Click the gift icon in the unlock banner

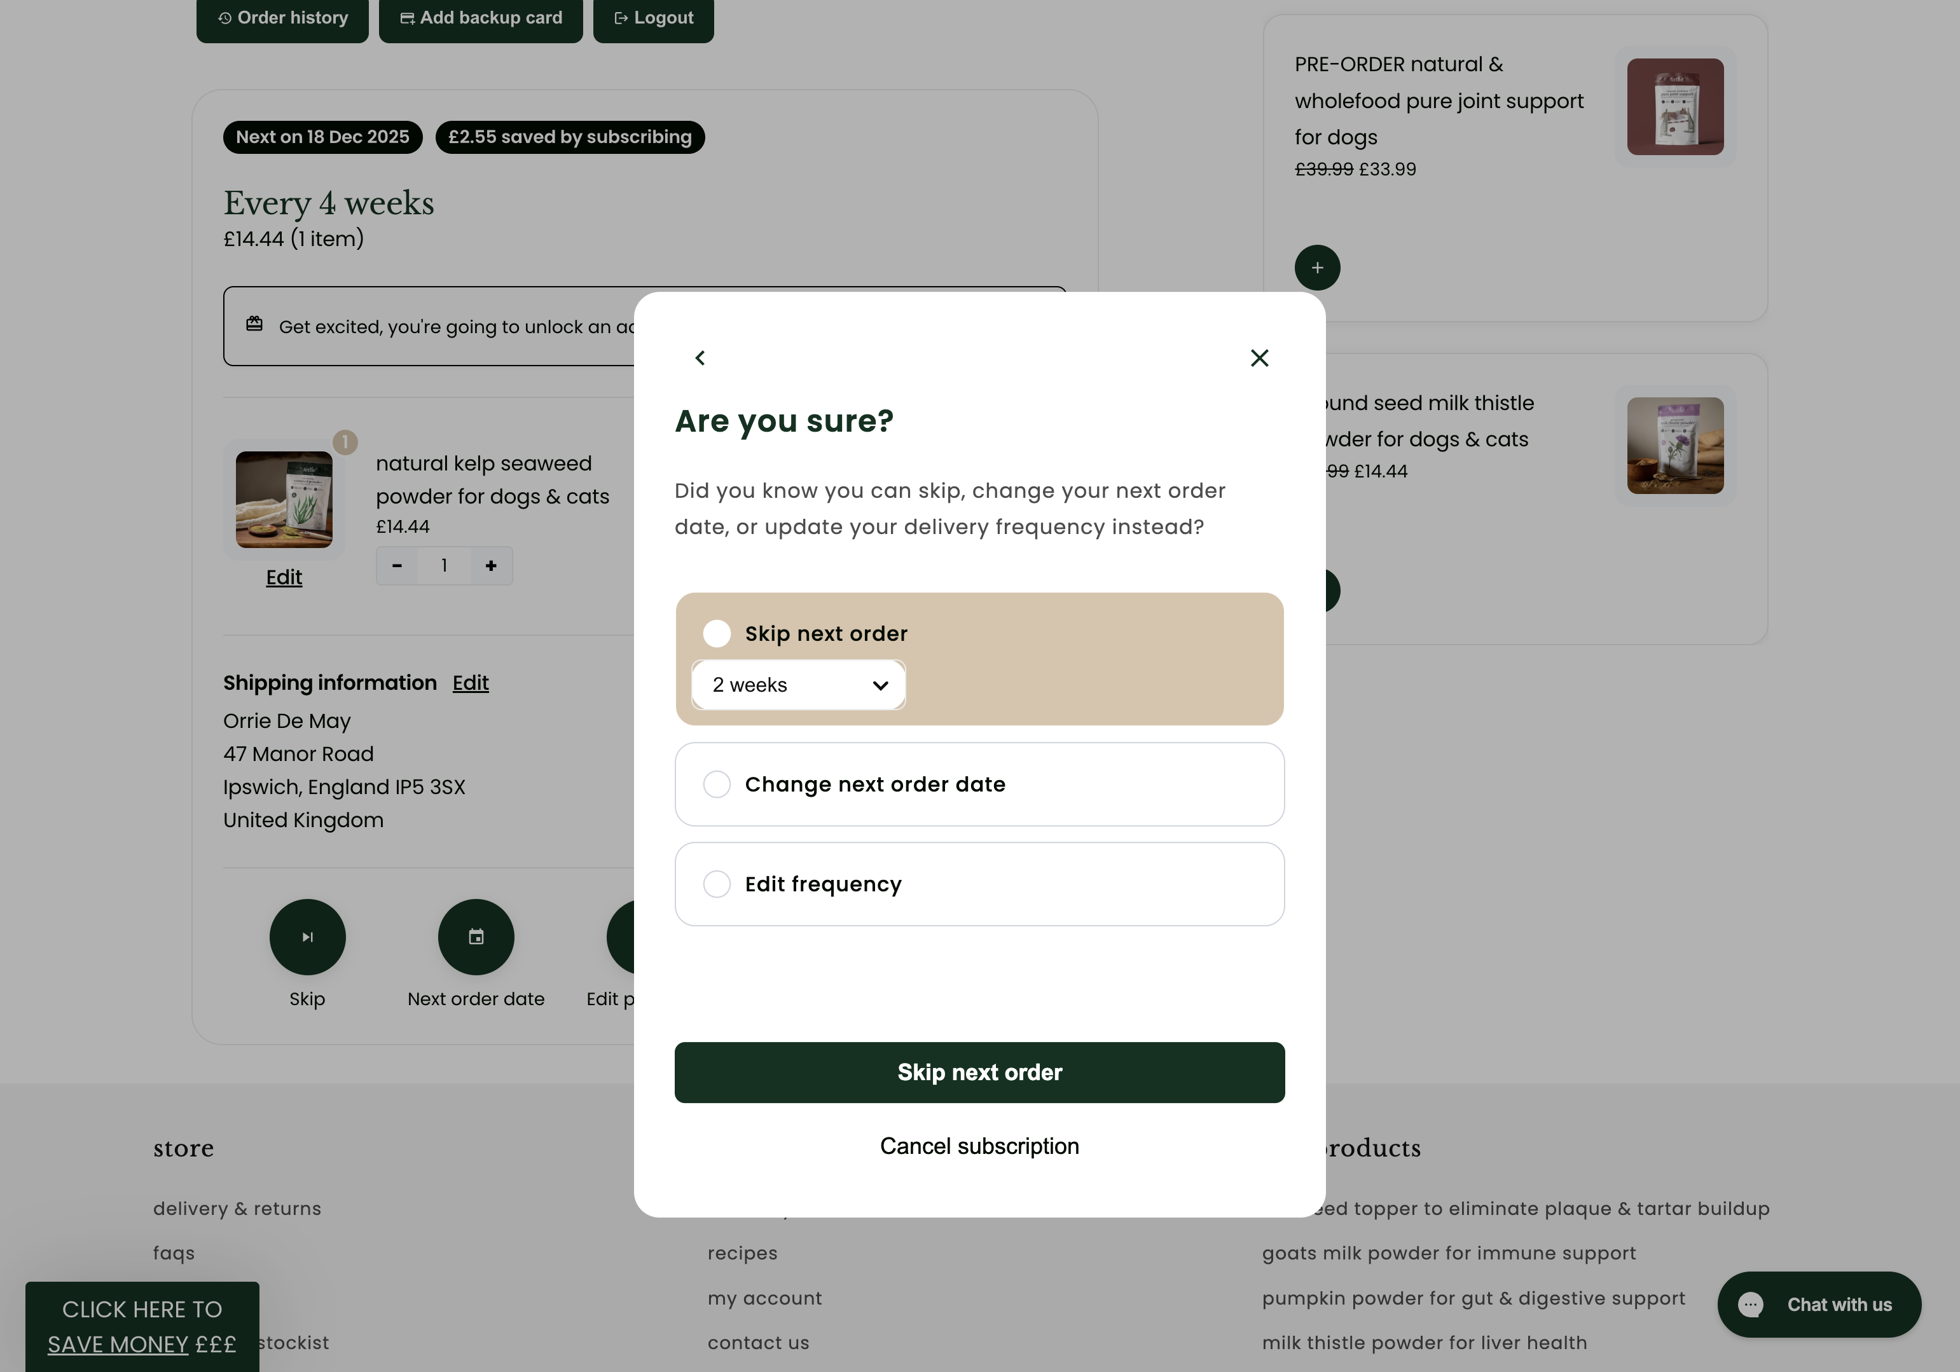254,324
